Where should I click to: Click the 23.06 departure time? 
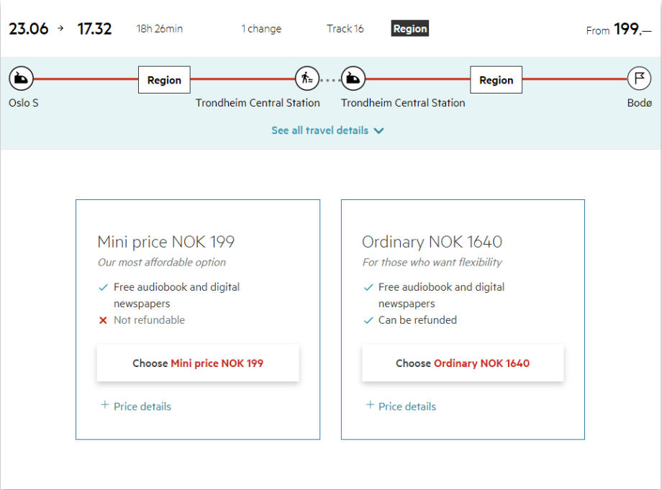pyautogui.click(x=29, y=29)
